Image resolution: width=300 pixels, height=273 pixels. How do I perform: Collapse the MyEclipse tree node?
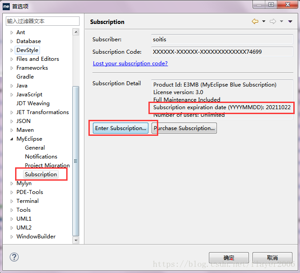tap(12, 139)
